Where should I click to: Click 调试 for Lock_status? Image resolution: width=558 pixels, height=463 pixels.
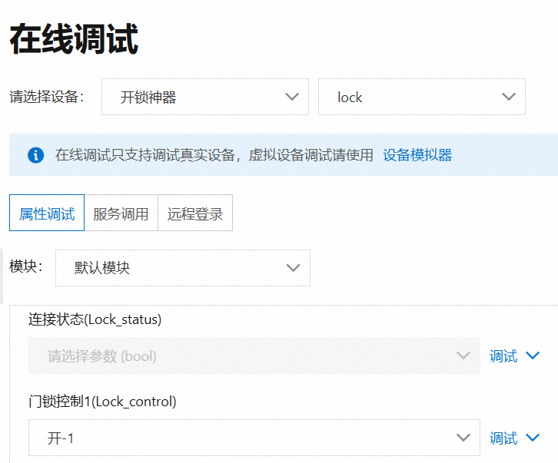[503, 356]
